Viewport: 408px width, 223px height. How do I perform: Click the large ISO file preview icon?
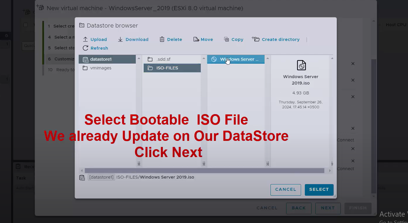click(x=301, y=65)
